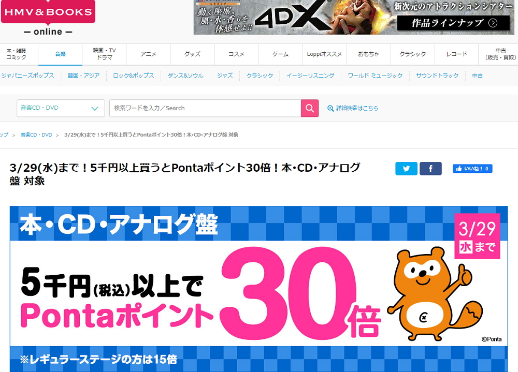Switch to the ゲーム tab
The width and height of the screenshot is (518, 372).
point(281,54)
